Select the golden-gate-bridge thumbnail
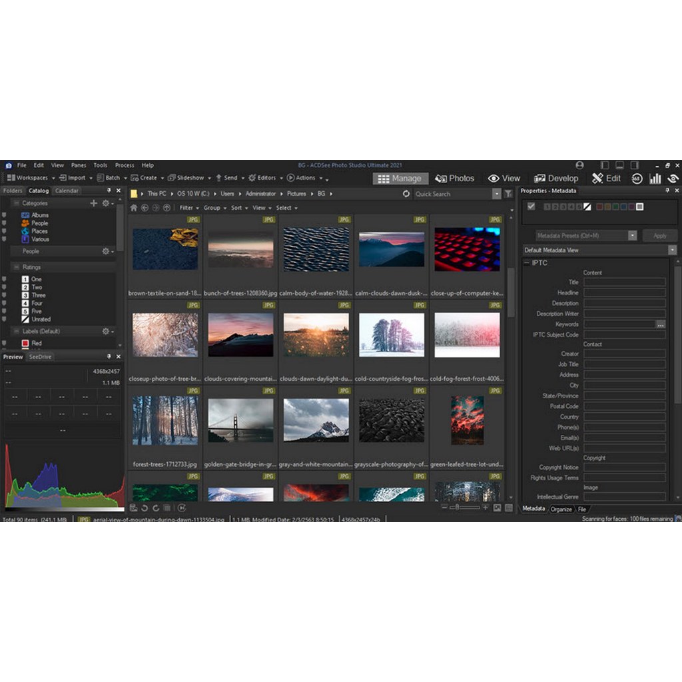This screenshot has height=682, width=682. (240, 420)
